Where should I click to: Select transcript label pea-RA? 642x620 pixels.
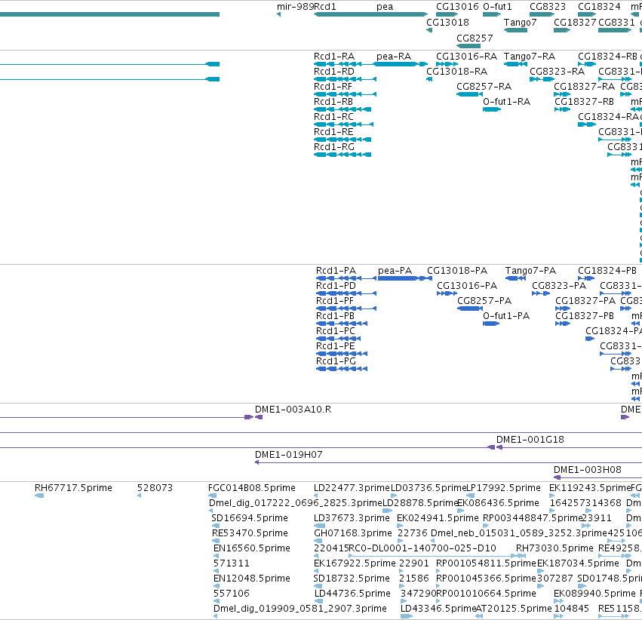click(x=394, y=57)
